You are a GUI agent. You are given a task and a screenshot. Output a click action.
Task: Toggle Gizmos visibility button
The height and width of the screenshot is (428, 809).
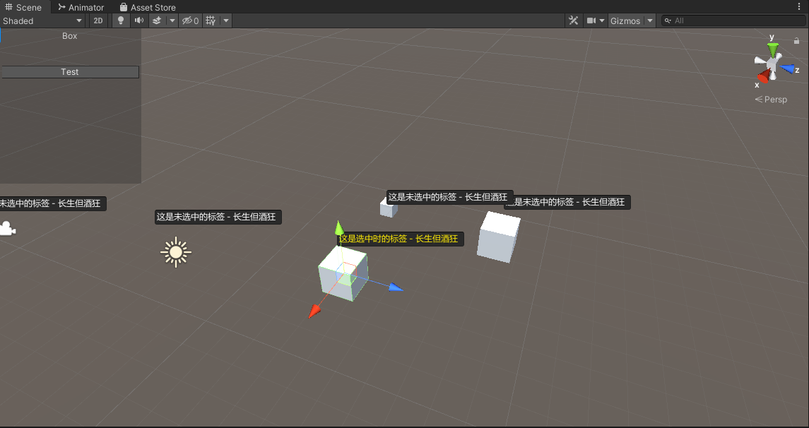(x=625, y=20)
